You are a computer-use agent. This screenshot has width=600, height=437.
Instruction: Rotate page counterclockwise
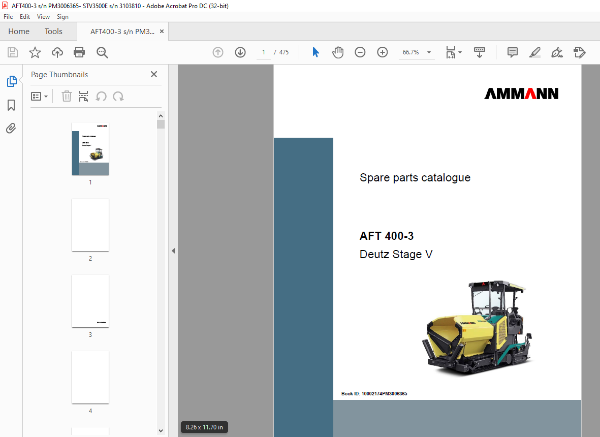pos(101,97)
